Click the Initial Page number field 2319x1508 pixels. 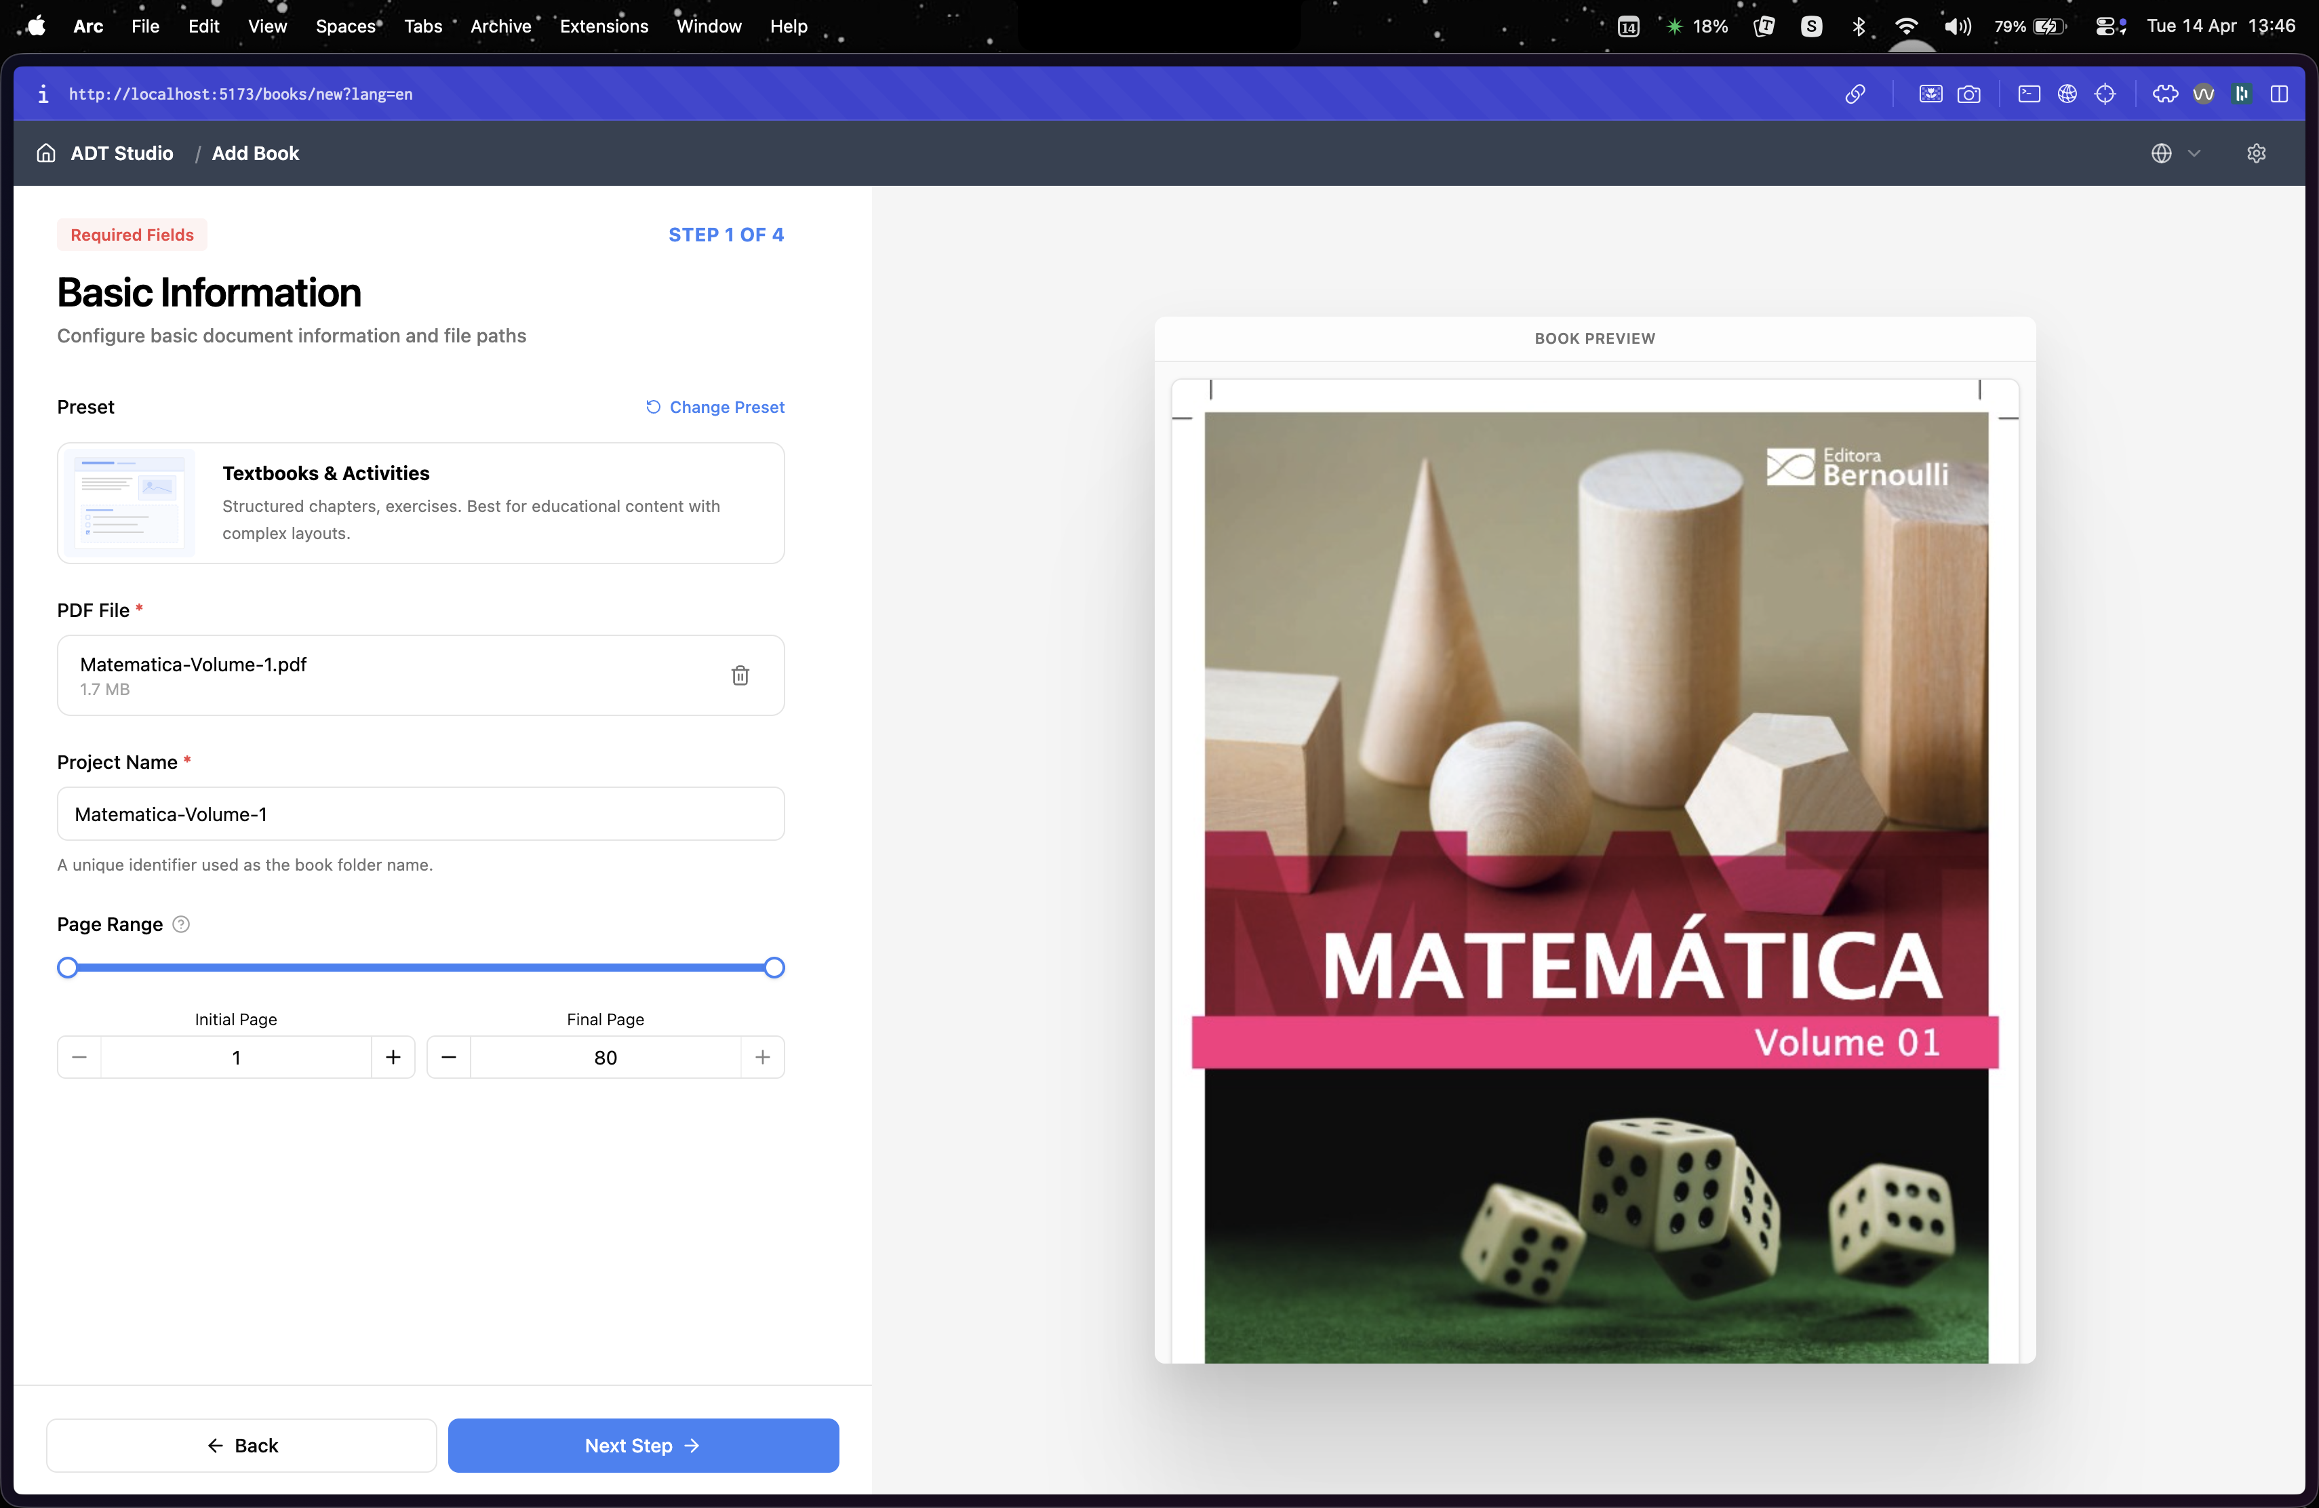tap(237, 1057)
